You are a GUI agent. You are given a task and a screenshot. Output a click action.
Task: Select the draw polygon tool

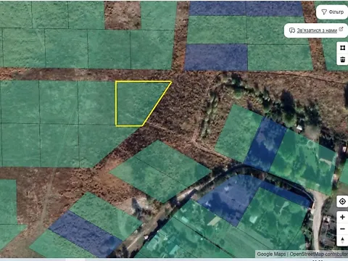[342, 48]
